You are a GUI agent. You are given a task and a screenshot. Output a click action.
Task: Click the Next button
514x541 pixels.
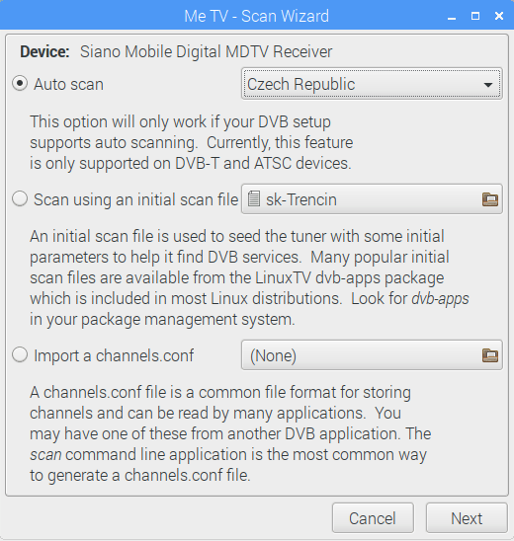tap(467, 518)
